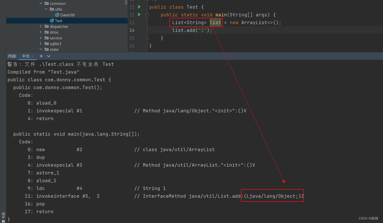Click line number 16 in the gutter
Screen dimensions: 383x223
click(132, 46)
